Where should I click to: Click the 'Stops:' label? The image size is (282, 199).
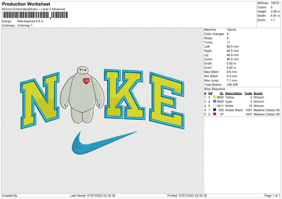(208, 38)
